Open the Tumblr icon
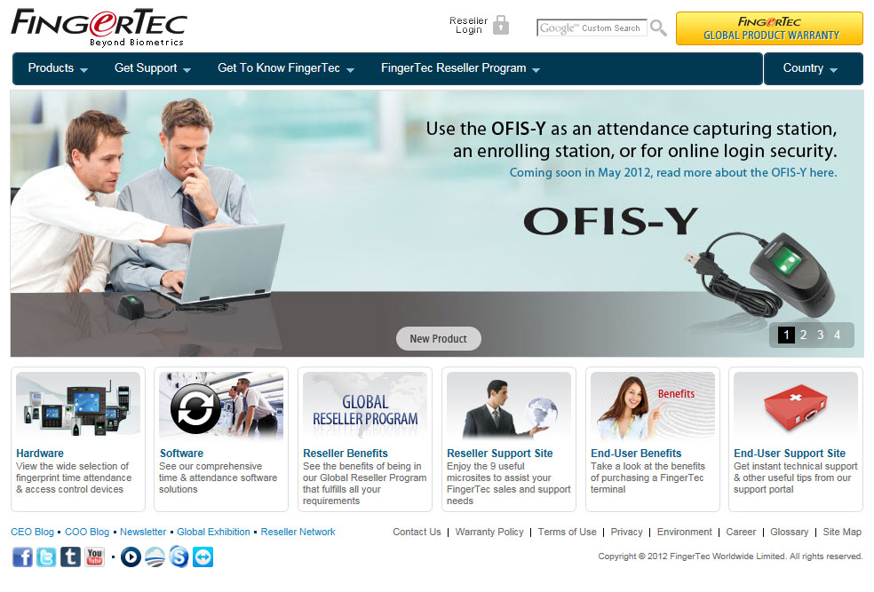Viewport: 874px width, 592px height. (x=70, y=557)
